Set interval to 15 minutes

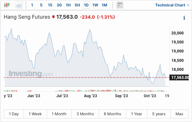coord(50,5)
